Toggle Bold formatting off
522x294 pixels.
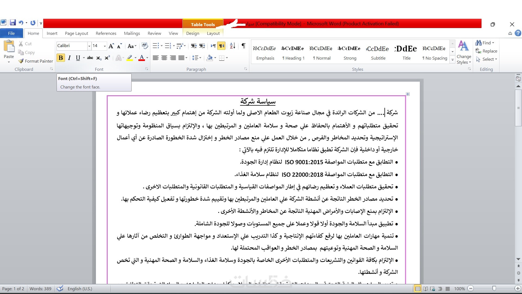coord(61,58)
